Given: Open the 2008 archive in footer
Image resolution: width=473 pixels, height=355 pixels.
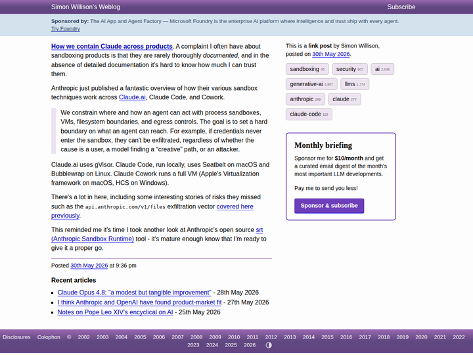Looking at the screenshot, I should tap(196, 337).
